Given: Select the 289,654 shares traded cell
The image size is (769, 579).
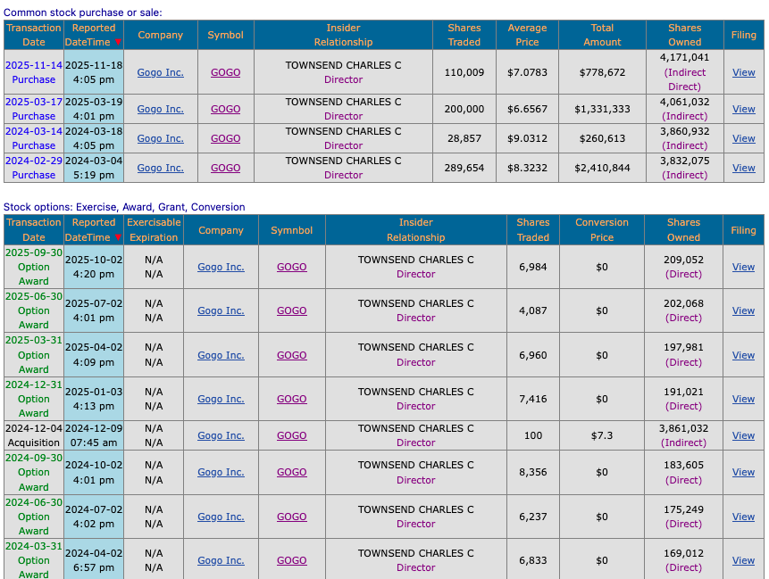Looking at the screenshot, I should [464, 168].
